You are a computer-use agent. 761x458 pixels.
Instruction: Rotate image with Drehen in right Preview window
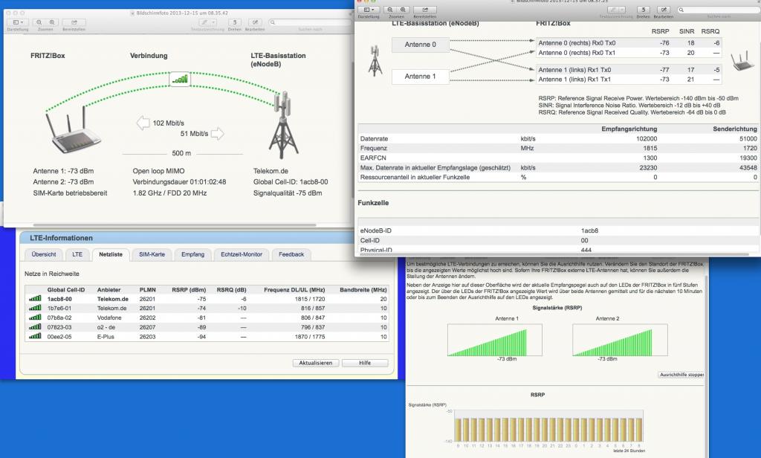pyautogui.click(x=643, y=10)
